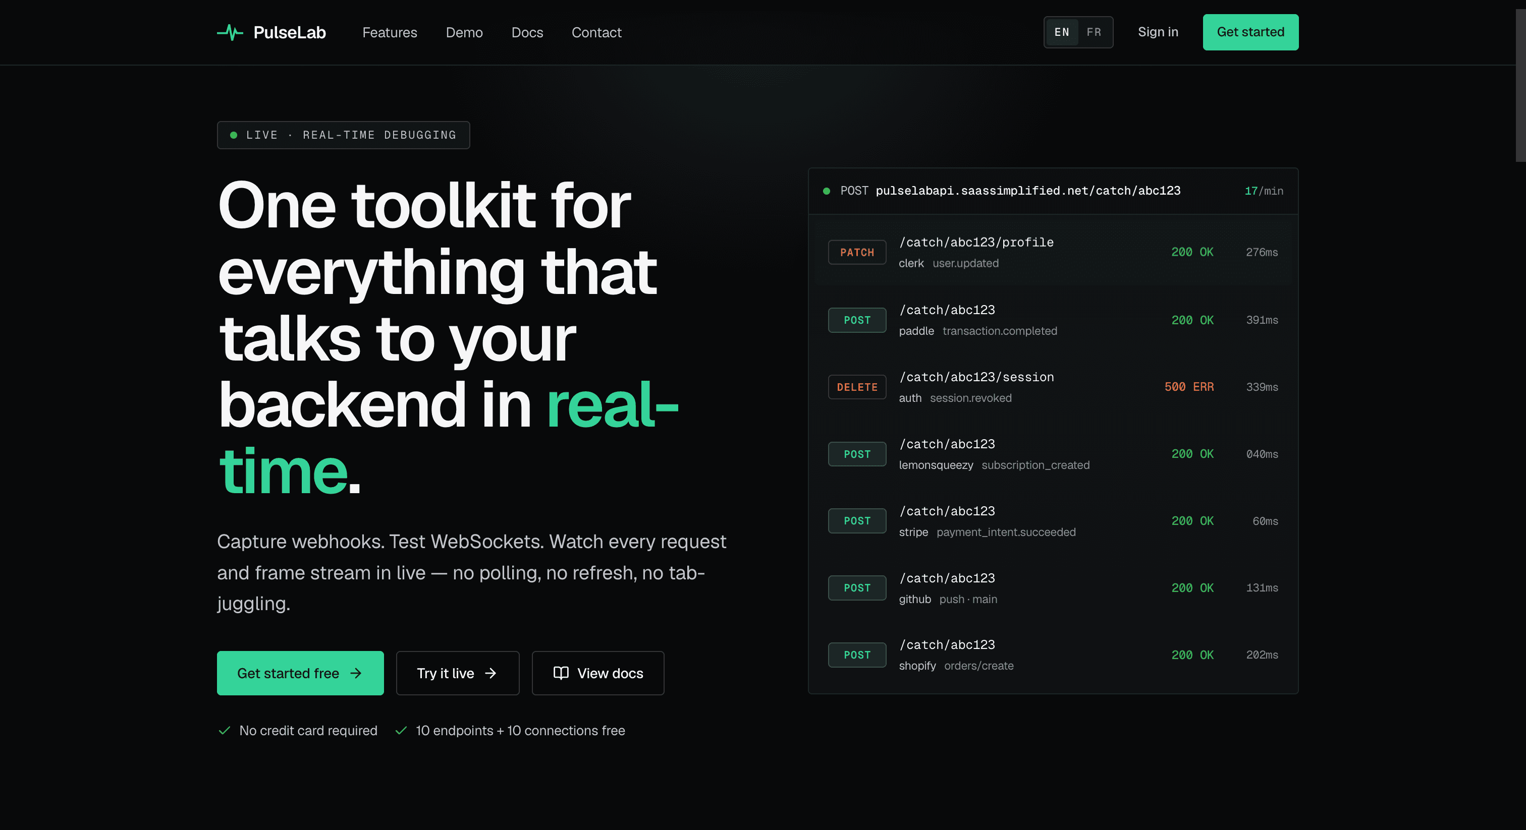Open the Docs nav item
The image size is (1526, 830).
tap(527, 33)
